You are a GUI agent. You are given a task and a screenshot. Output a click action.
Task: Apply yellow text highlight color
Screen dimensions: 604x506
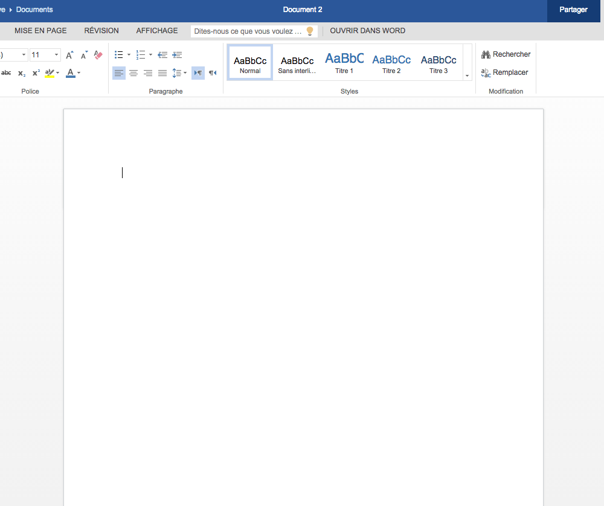coord(50,73)
